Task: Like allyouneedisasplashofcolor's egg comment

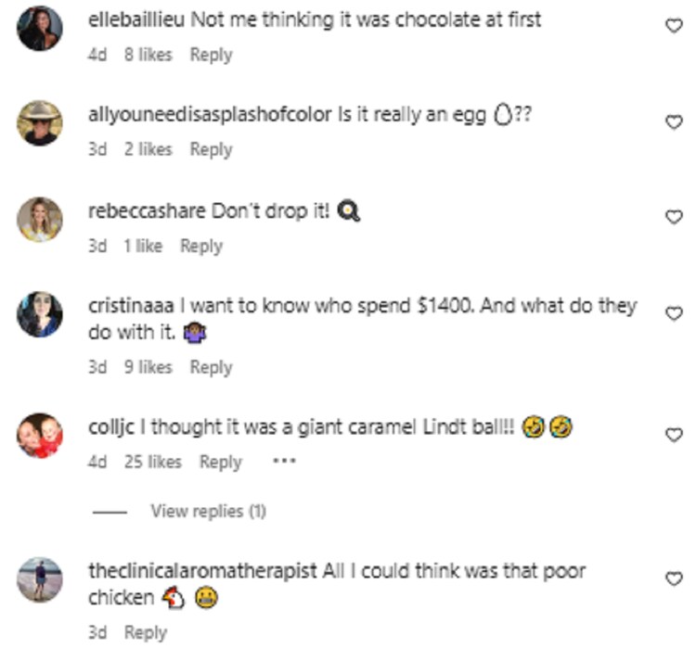Action: (674, 121)
